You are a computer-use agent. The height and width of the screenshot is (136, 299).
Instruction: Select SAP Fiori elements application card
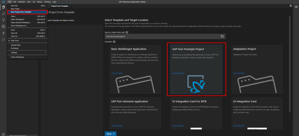click(135, 113)
